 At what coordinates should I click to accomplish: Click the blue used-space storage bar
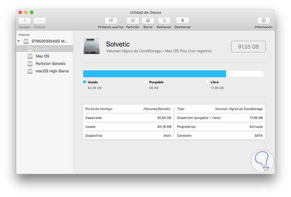(155, 74)
